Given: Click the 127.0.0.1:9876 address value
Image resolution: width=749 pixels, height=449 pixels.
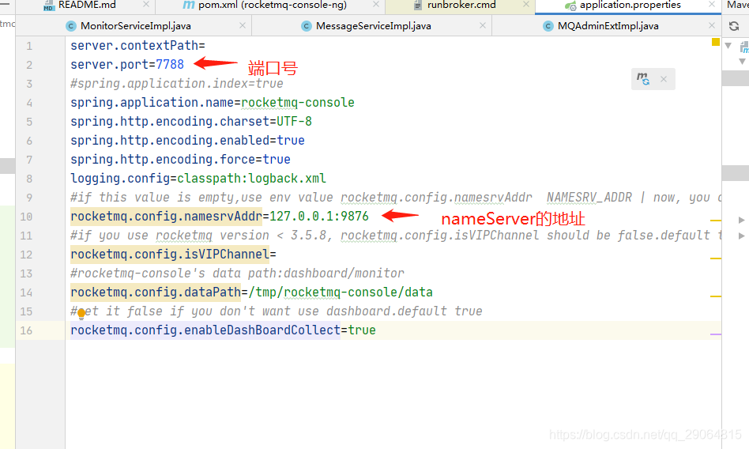Looking at the screenshot, I should [319, 216].
